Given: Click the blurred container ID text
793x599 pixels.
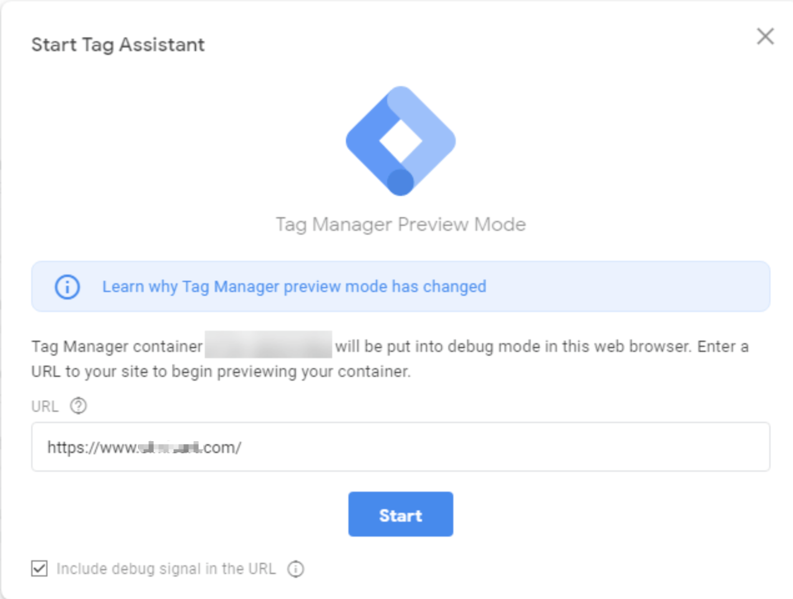Looking at the screenshot, I should pyautogui.click(x=268, y=345).
